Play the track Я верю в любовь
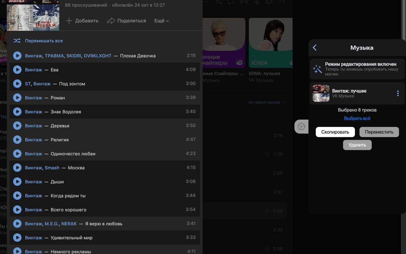Viewport: 406px width, 254px height. pyautogui.click(x=17, y=224)
